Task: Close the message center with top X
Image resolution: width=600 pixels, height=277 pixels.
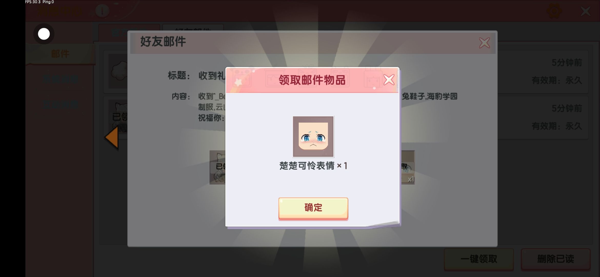Action: 586,11
